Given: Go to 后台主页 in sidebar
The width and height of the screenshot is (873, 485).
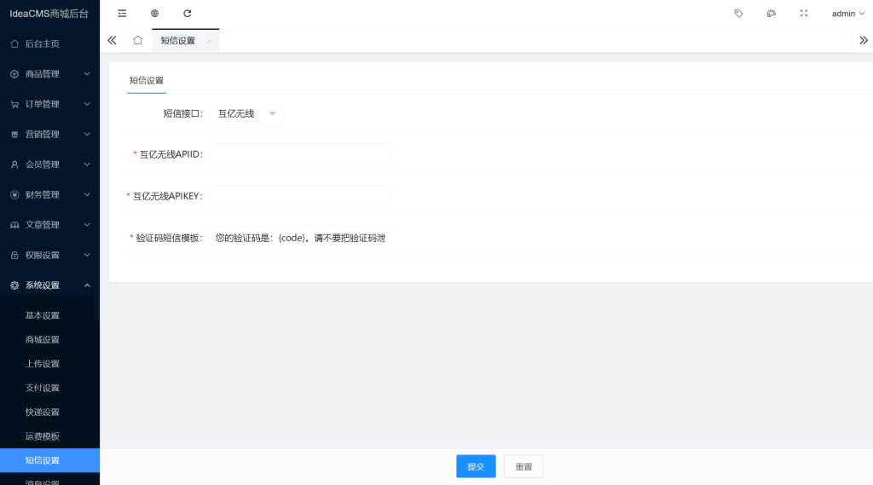Looking at the screenshot, I should [43, 43].
